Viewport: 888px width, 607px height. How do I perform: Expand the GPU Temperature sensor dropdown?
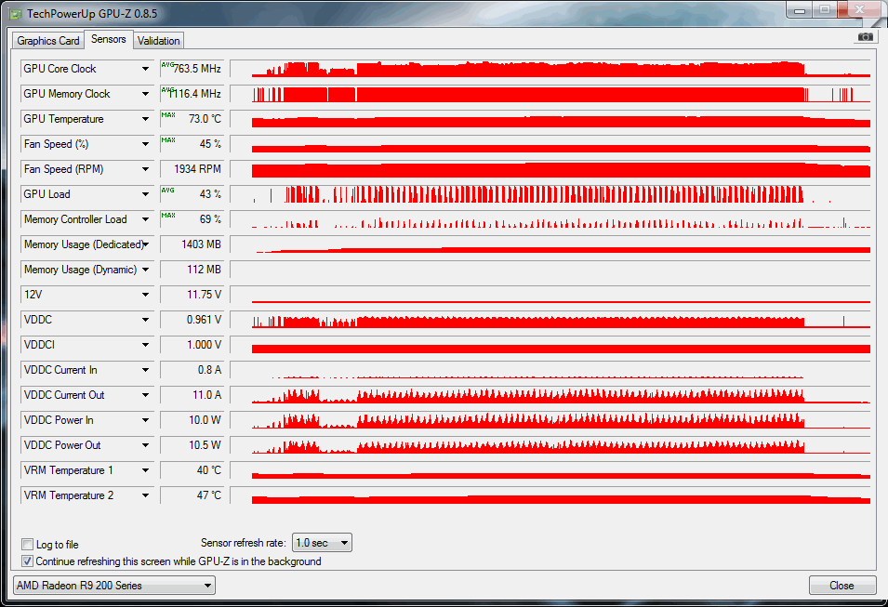(x=146, y=119)
